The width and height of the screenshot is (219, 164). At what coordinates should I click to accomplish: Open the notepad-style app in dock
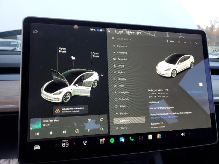150,137
